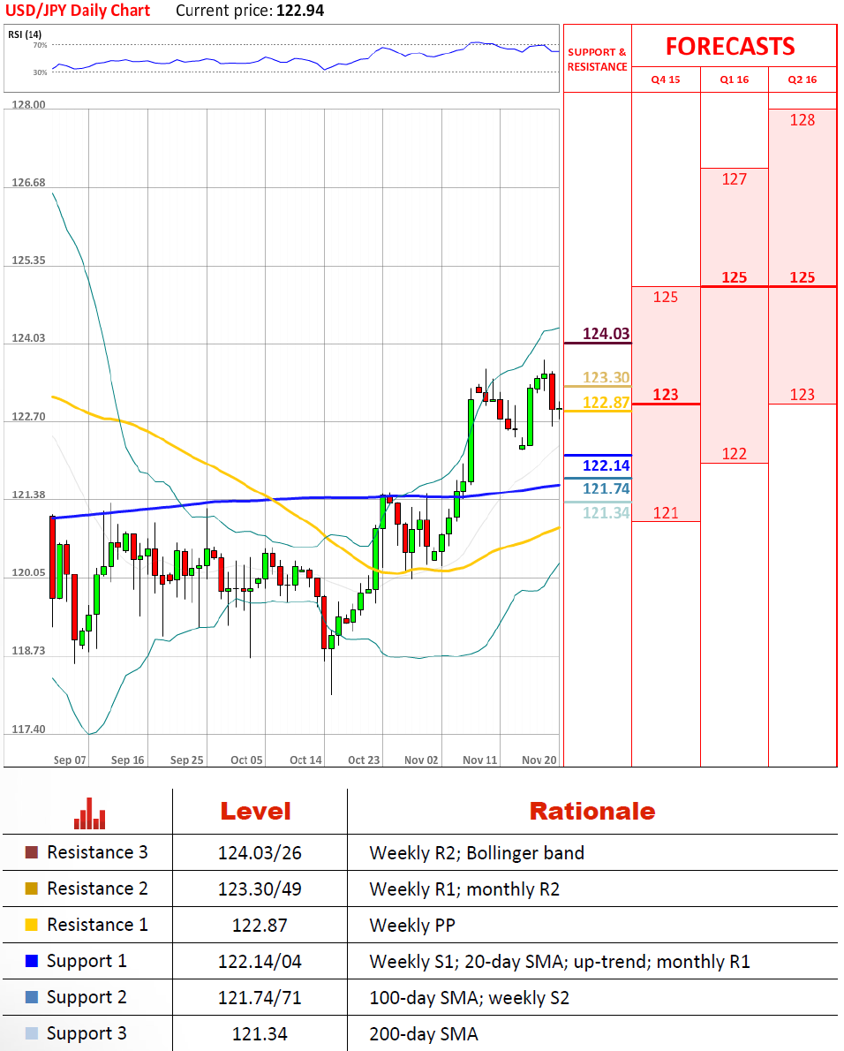This screenshot has height=1051, width=844.
Task: Click the 124.03 resistance level label
Action: click(606, 333)
